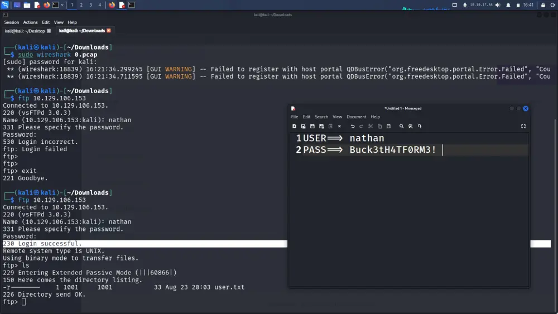Viewport: 558px width, 314px height.
Task: Click the 'nathan' text in Mousepad line 1
Action: pos(367,138)
